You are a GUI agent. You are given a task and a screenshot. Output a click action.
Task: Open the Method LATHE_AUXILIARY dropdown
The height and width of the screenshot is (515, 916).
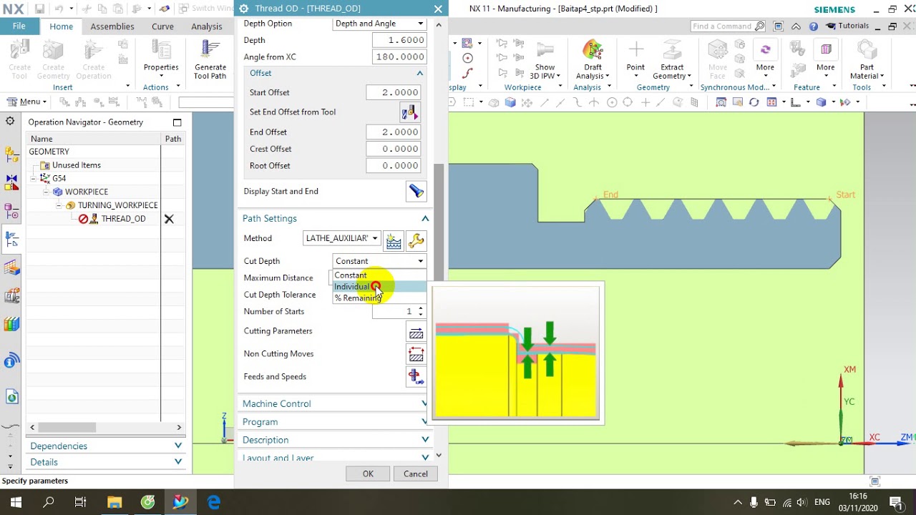pyautogui.click(x=341, y=239)
